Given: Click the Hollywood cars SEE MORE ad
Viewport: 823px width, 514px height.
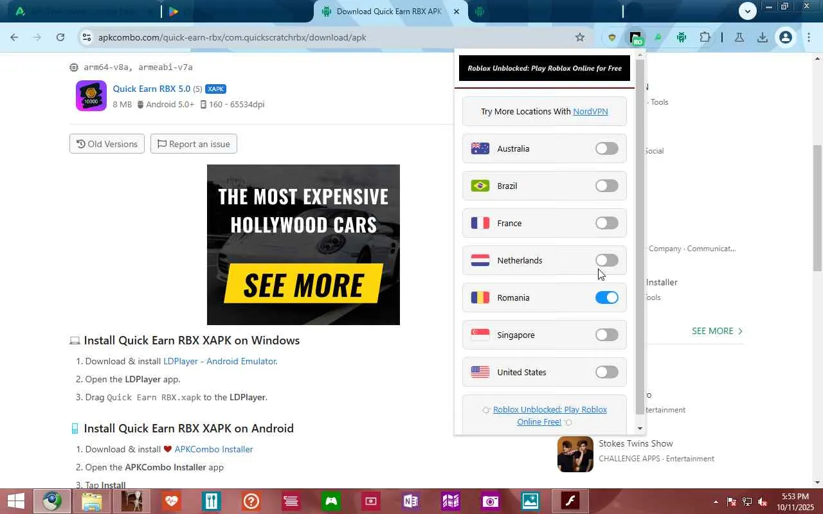Looking at the screenshot, I should pos(303,245).
